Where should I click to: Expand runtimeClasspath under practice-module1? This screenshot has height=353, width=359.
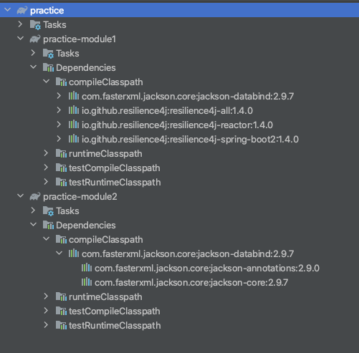click(46, 153)
